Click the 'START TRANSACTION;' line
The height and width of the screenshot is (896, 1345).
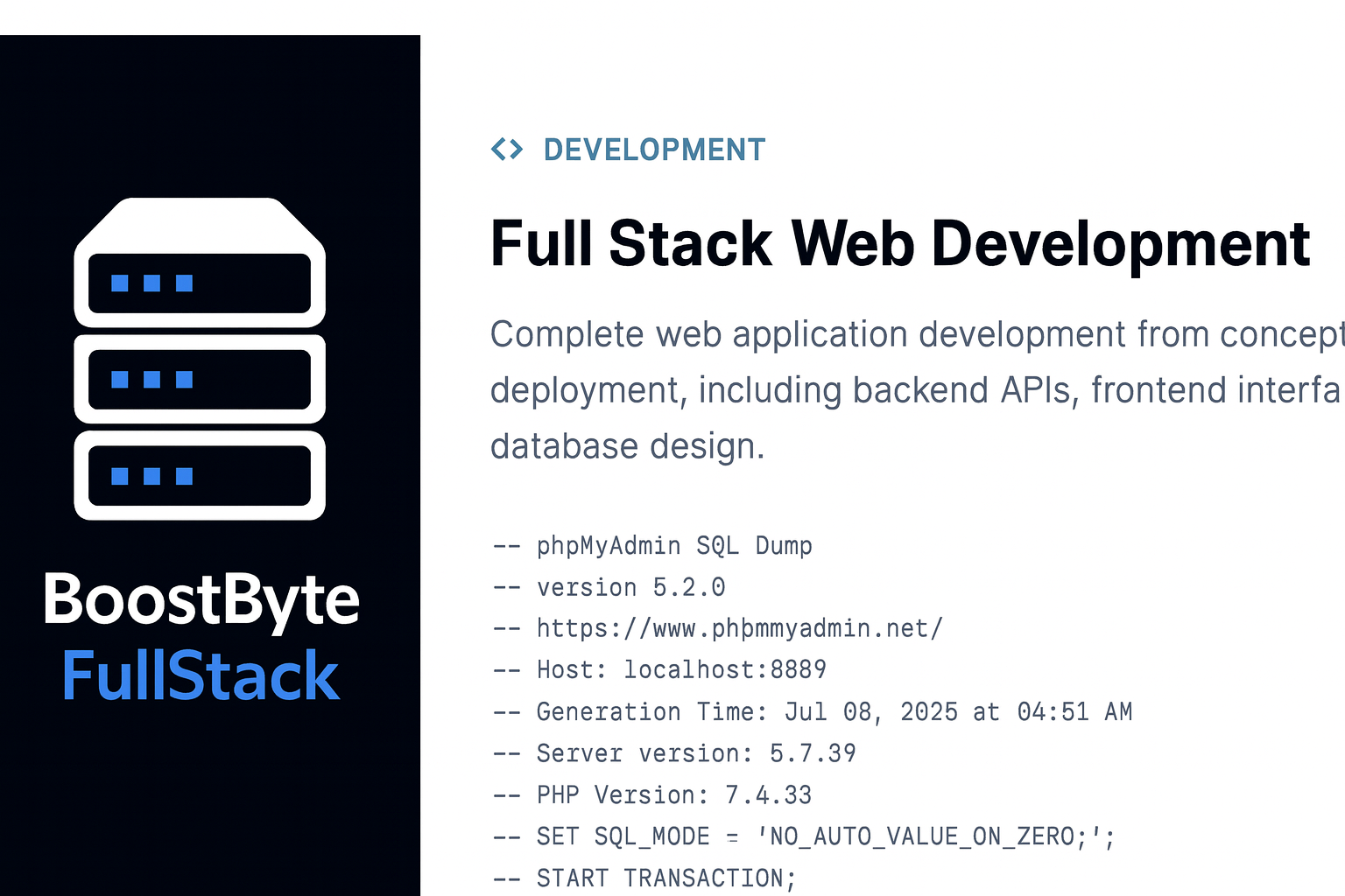644,878
